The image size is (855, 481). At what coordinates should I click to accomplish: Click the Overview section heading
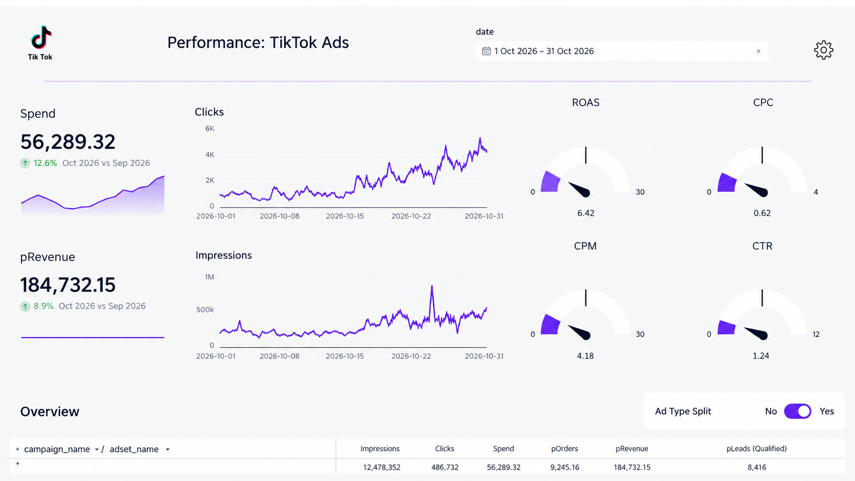[50, 412]
